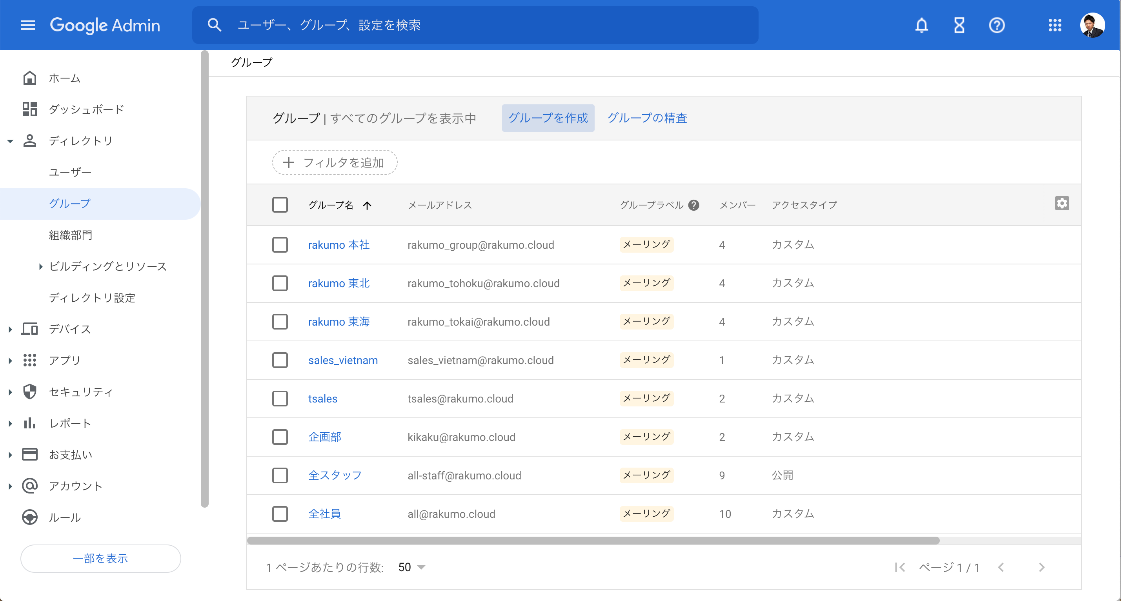Screen dimensions: 1121x601
Task: Click the home icon in sidebar
Action: [x=29, y=78]
